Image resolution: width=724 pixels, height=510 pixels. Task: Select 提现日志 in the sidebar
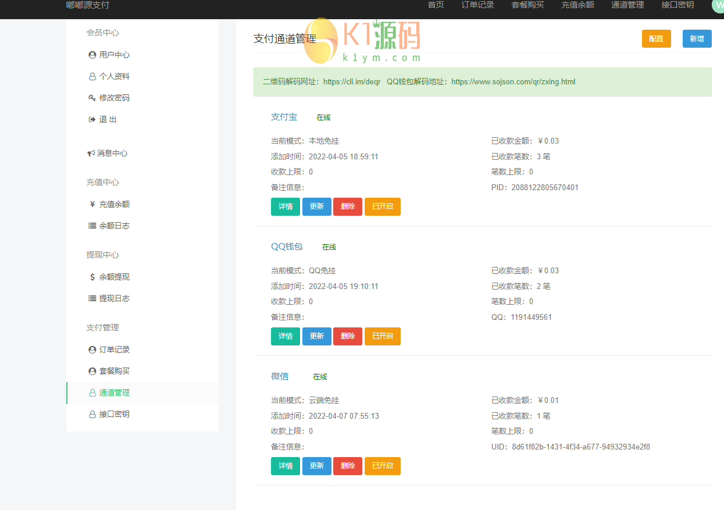click(114, 298)
